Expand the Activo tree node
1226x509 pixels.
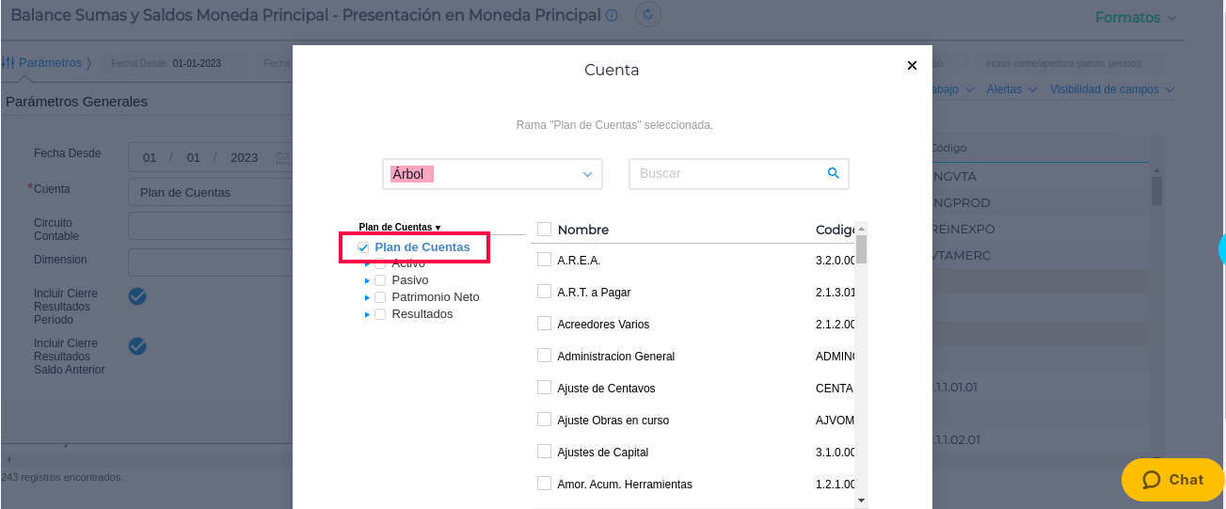point(368,264)
